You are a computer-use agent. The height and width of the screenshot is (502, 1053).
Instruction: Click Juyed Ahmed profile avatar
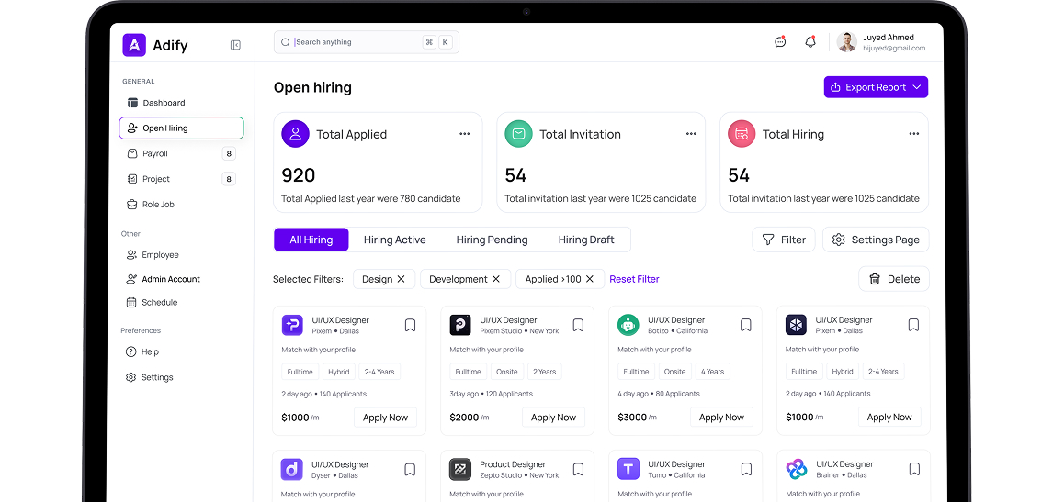pos(847,42)
